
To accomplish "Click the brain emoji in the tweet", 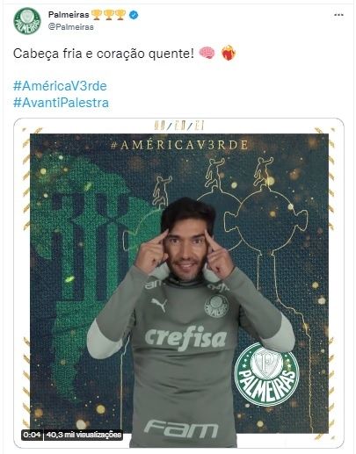I will pyautogui.click(x=207, y=54).
